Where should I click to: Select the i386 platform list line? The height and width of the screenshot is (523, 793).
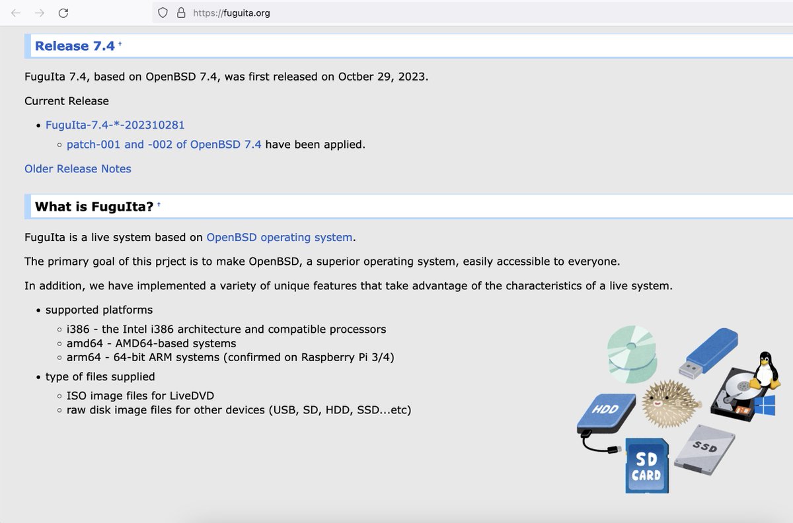point(227,329)
